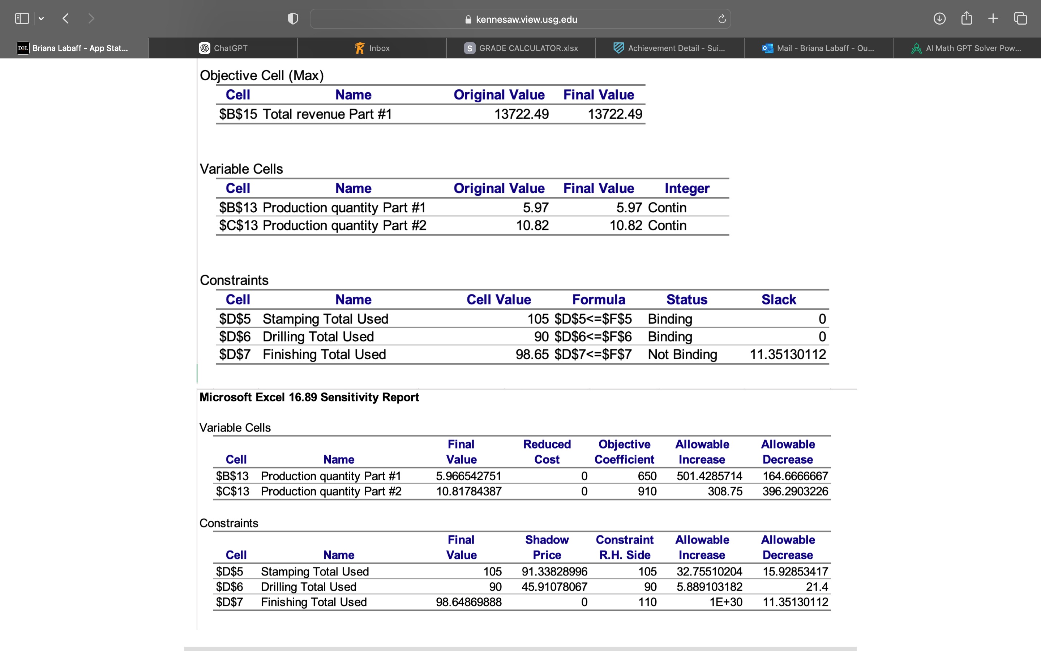
Task: Switch to the Inbox tab
Action: point(372,48)
